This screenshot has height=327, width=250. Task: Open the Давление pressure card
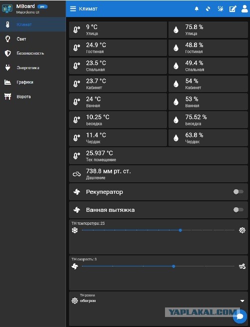point(158,174)
